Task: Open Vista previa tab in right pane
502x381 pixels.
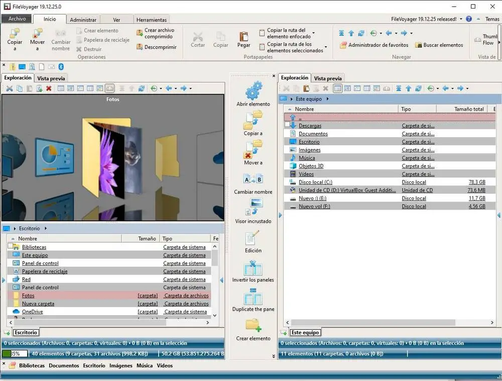Action: [327, 78]
